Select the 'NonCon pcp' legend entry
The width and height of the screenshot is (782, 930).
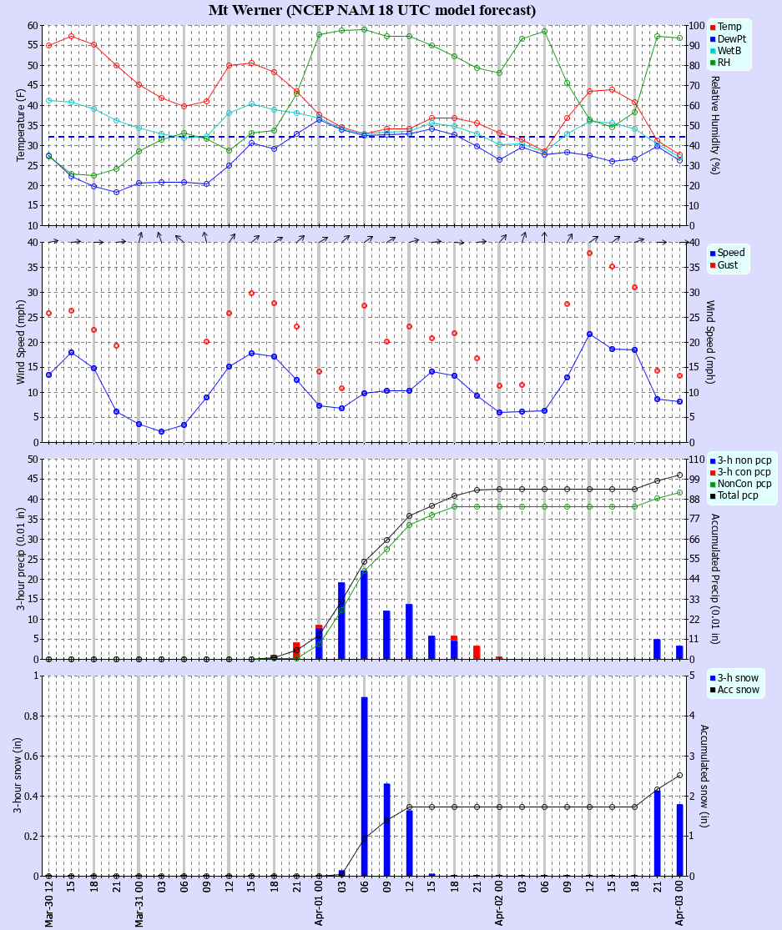coord(744,484)
